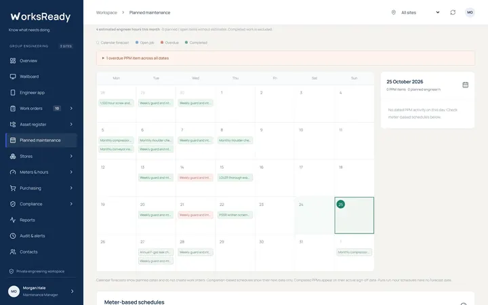Open the LOLER thorough examination event
This screenshot has height=305, width=488.
click(235, 178)
